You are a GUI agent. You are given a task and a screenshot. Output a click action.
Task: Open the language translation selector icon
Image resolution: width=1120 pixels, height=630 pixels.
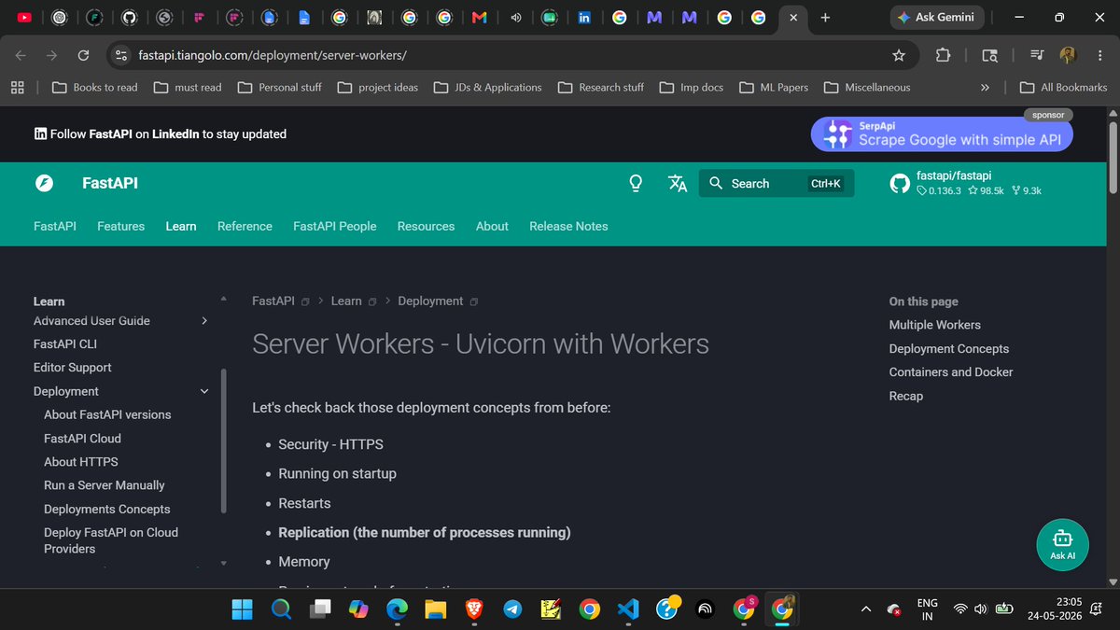click(678, 183)
